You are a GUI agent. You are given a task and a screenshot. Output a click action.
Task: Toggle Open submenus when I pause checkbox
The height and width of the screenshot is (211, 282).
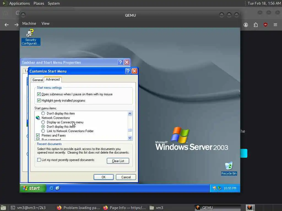click(39, 94)
